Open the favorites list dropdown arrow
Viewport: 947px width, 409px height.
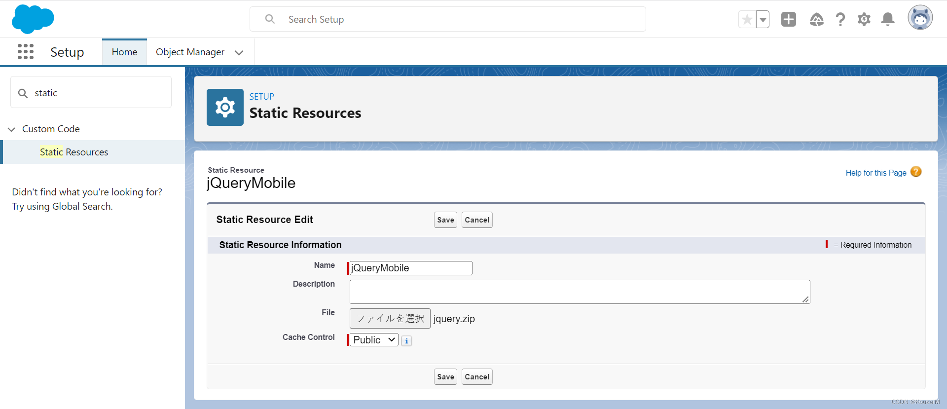[x=763, y=20]
